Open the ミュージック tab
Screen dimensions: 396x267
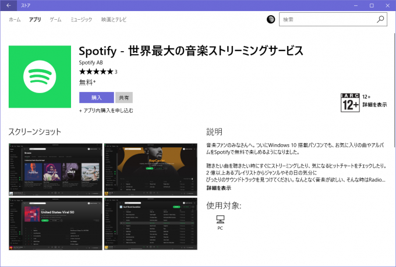pos(81,19)
